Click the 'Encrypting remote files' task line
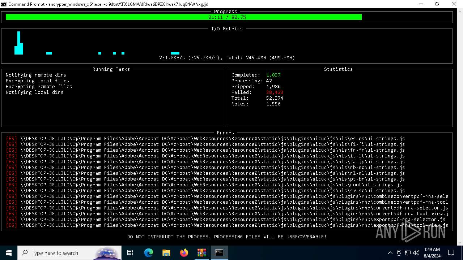This screenshot has width=463, height=260. pyautogui.click(x=39, y=86)
